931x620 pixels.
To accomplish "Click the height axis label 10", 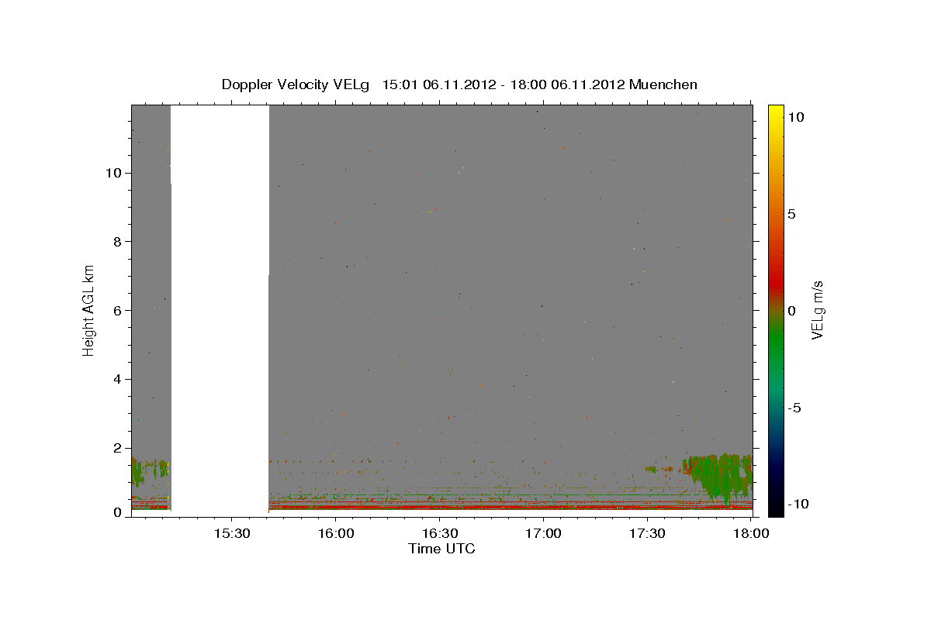I will coord(112,173).
